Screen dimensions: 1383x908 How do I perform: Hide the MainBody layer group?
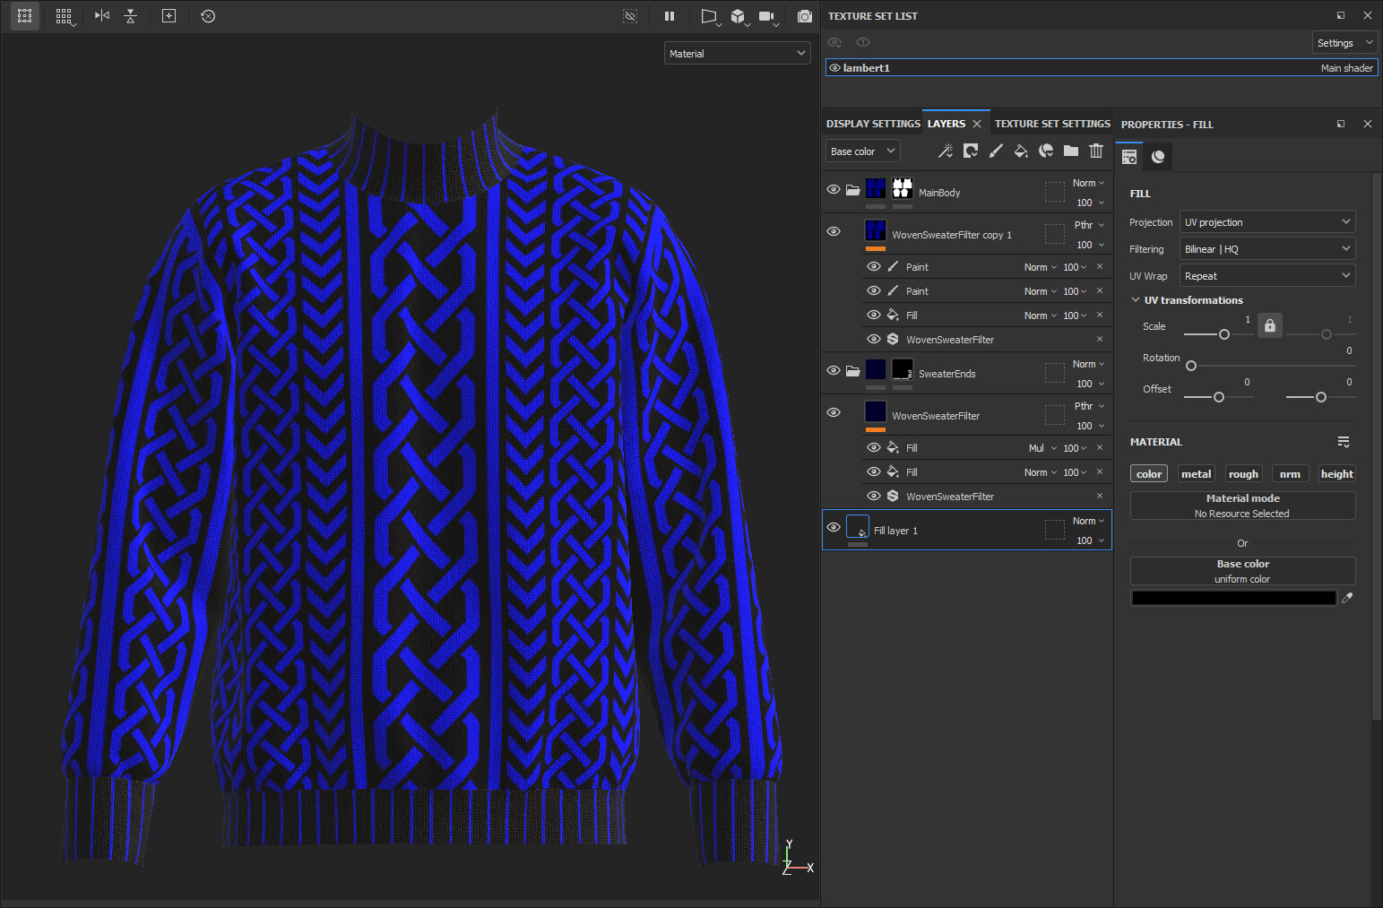pyautogui.click(x=833, y=188)
